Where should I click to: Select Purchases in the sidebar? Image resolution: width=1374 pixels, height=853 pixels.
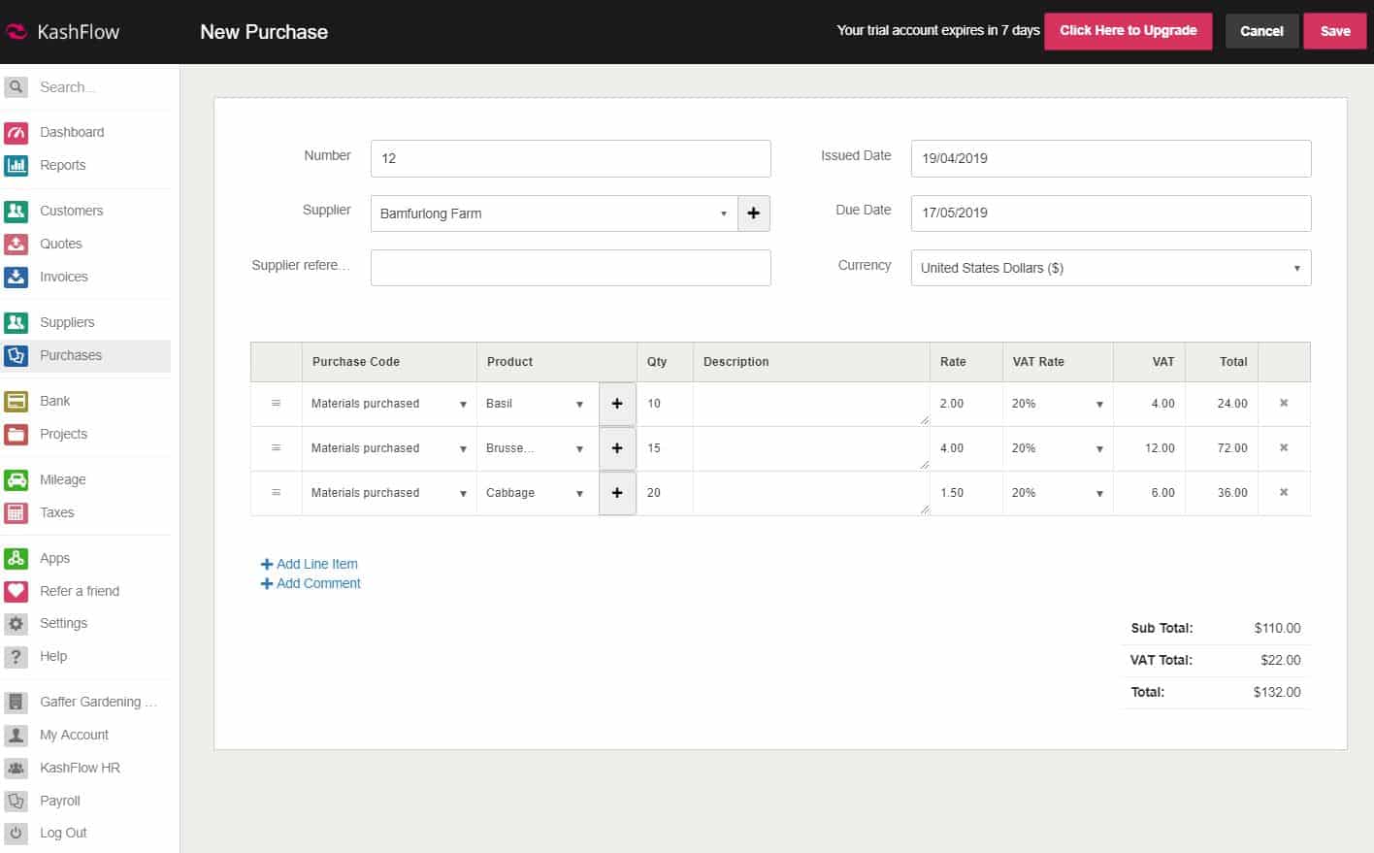(x=71, y=355)
